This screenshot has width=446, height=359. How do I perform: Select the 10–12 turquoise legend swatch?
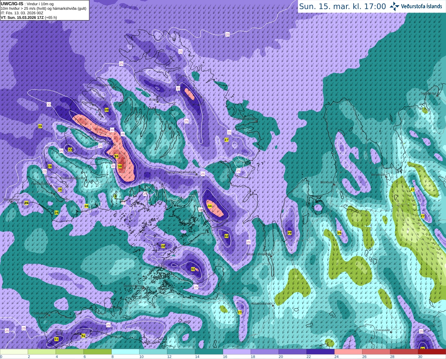tap(153, 352)
